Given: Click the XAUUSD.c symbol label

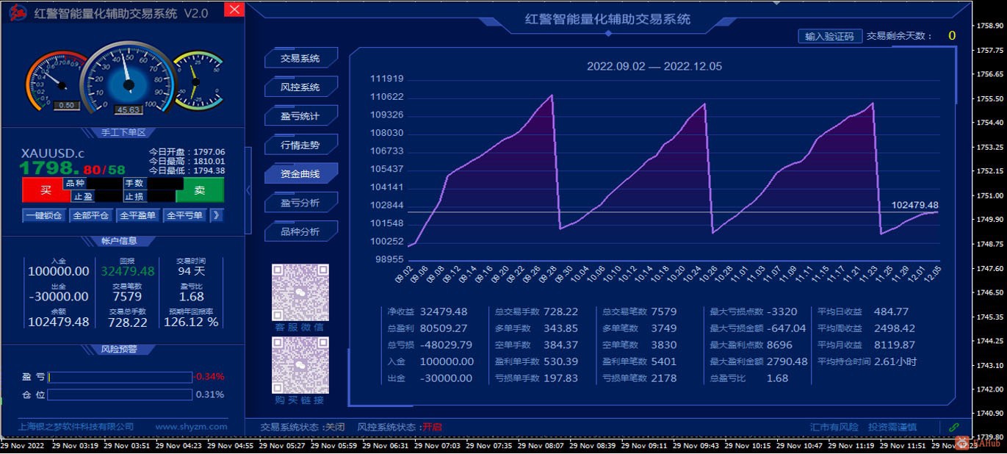Looking at the screenshot, I should (53, 153).
